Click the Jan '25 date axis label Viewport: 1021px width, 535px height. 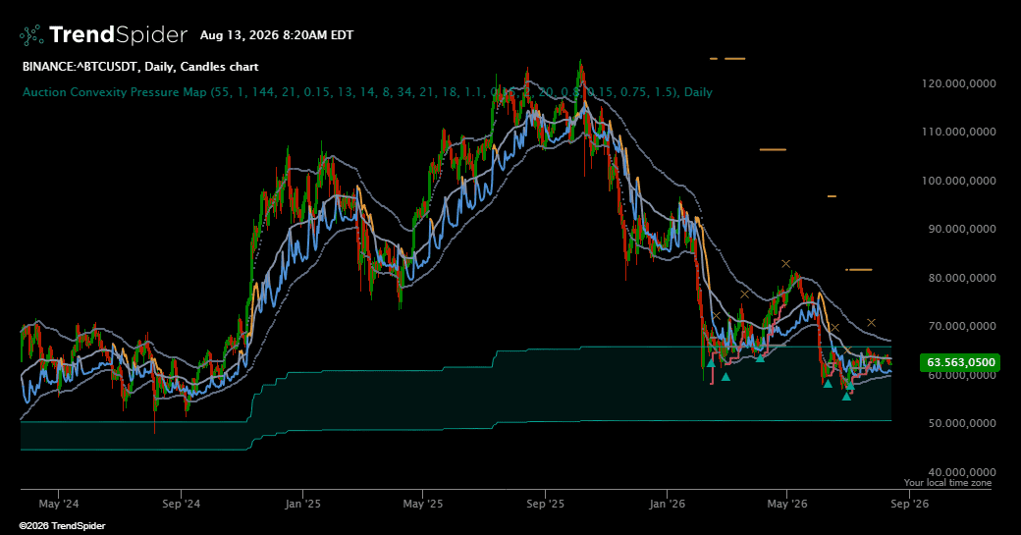point(302,504)
